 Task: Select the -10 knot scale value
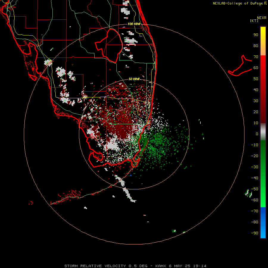point(255,145)
